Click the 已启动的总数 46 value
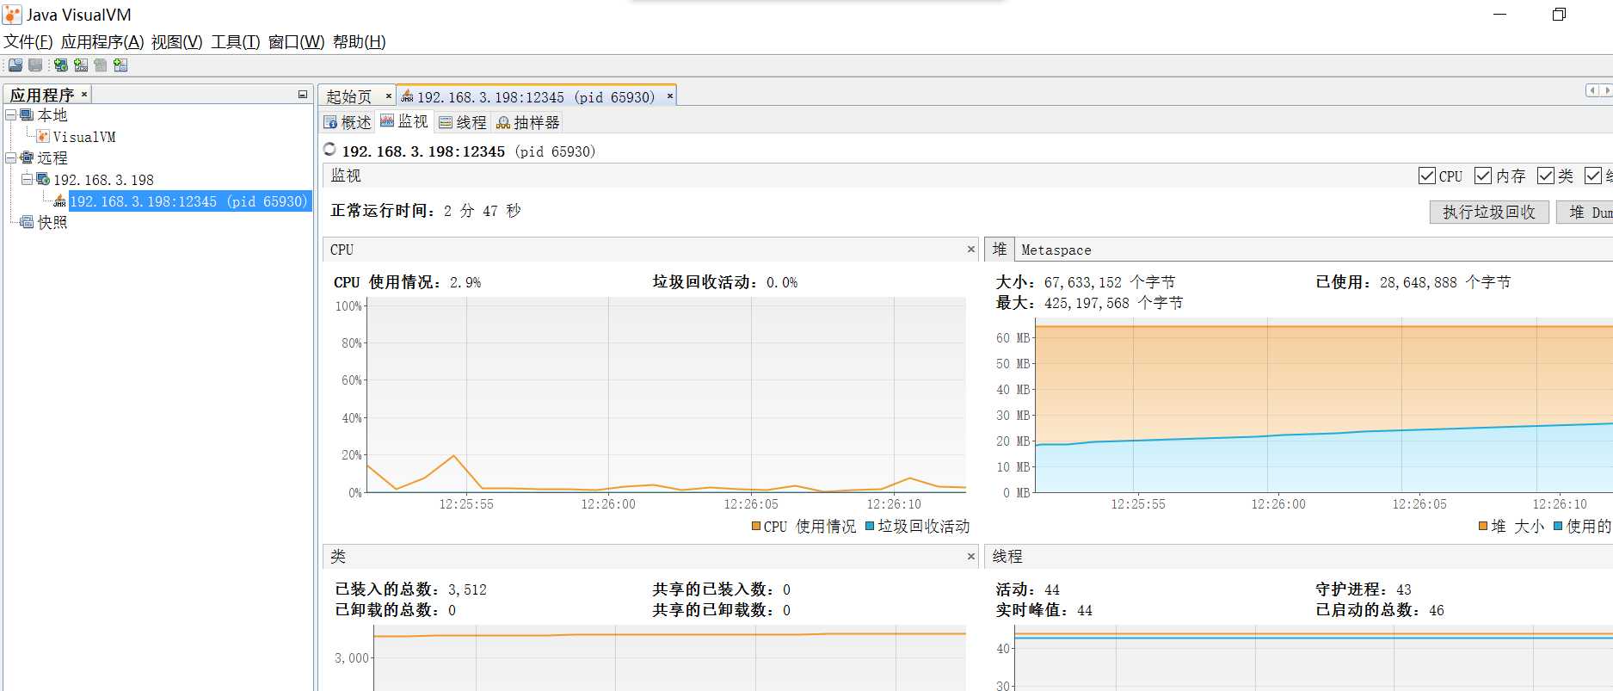The height and width of the screenshot is (691, 1613). click(x=1437, y=610)
